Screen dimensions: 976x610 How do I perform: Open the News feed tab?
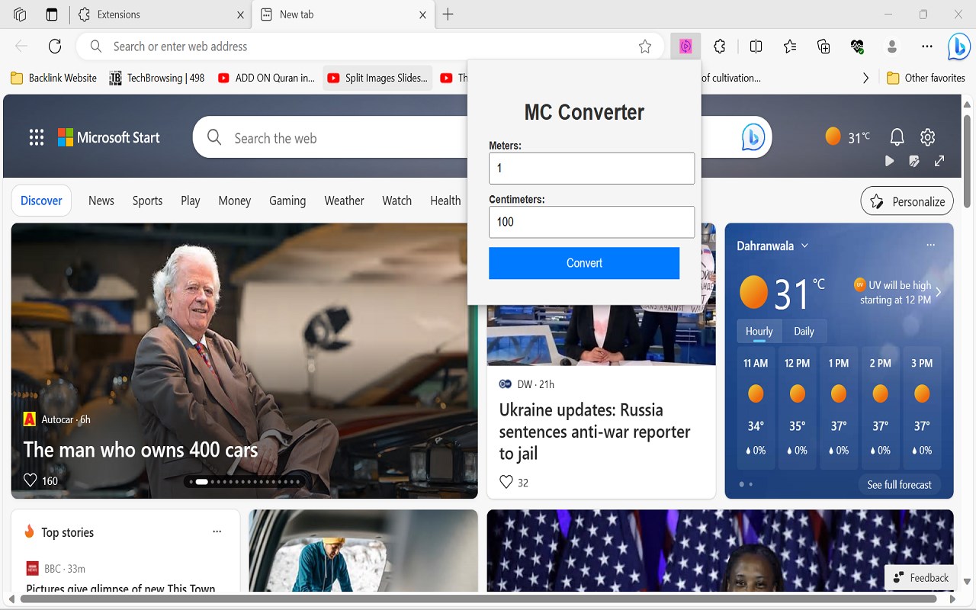[101, 201]
